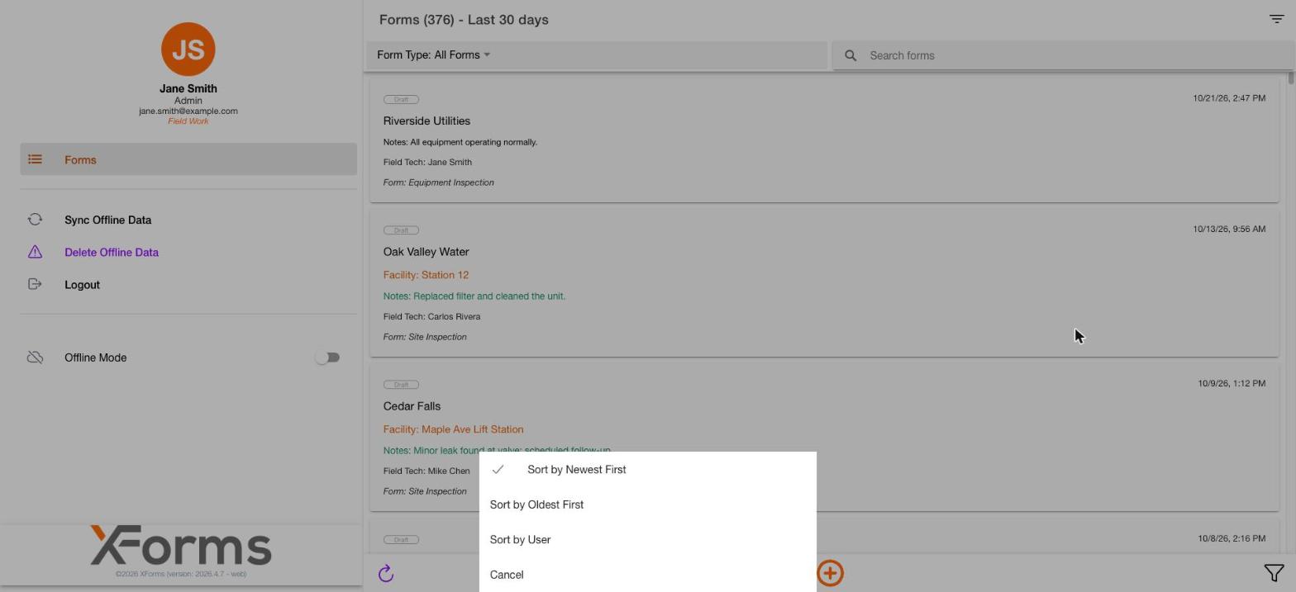The image size is (1296, 592).
Task: Click the search magnifier icon
Action: coord(850,55)
